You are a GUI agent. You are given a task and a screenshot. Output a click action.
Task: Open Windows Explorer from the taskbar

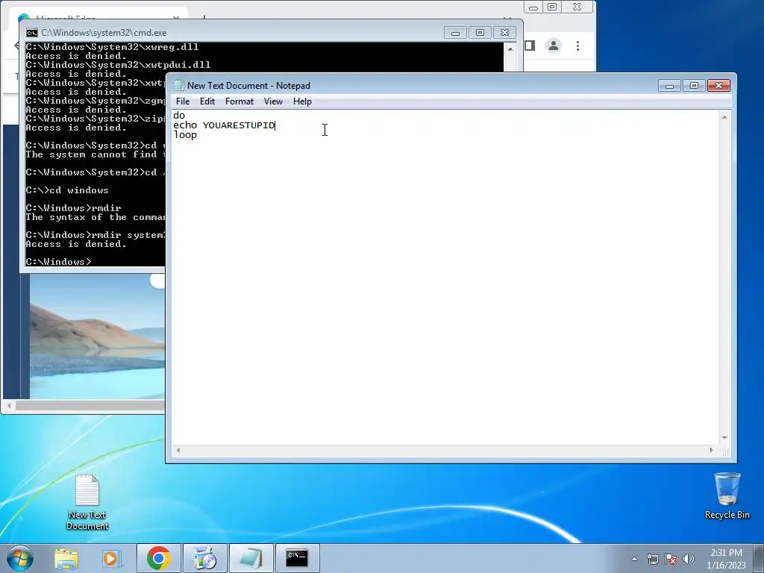(66, 558)
